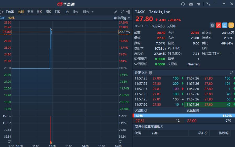Select the 11:57:25 trade of 200 shares

point(158,83)
